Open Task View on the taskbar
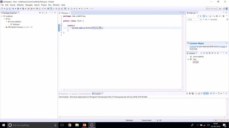Viewport: 229px width, 128px height. pos(62,125)
